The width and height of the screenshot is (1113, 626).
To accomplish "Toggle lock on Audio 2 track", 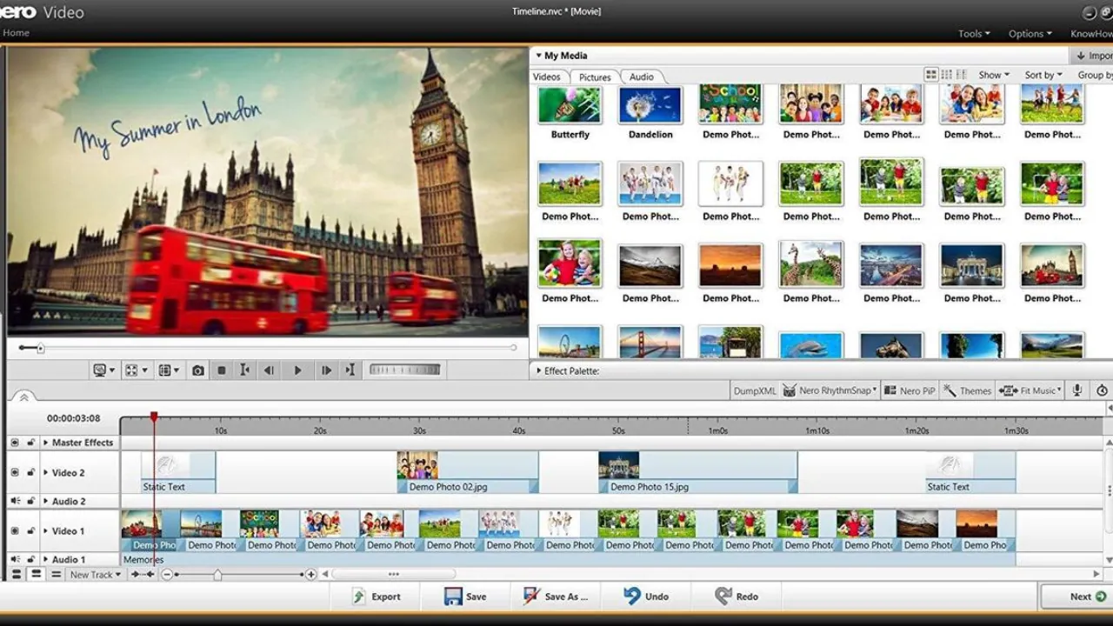I will coord(31,502).
